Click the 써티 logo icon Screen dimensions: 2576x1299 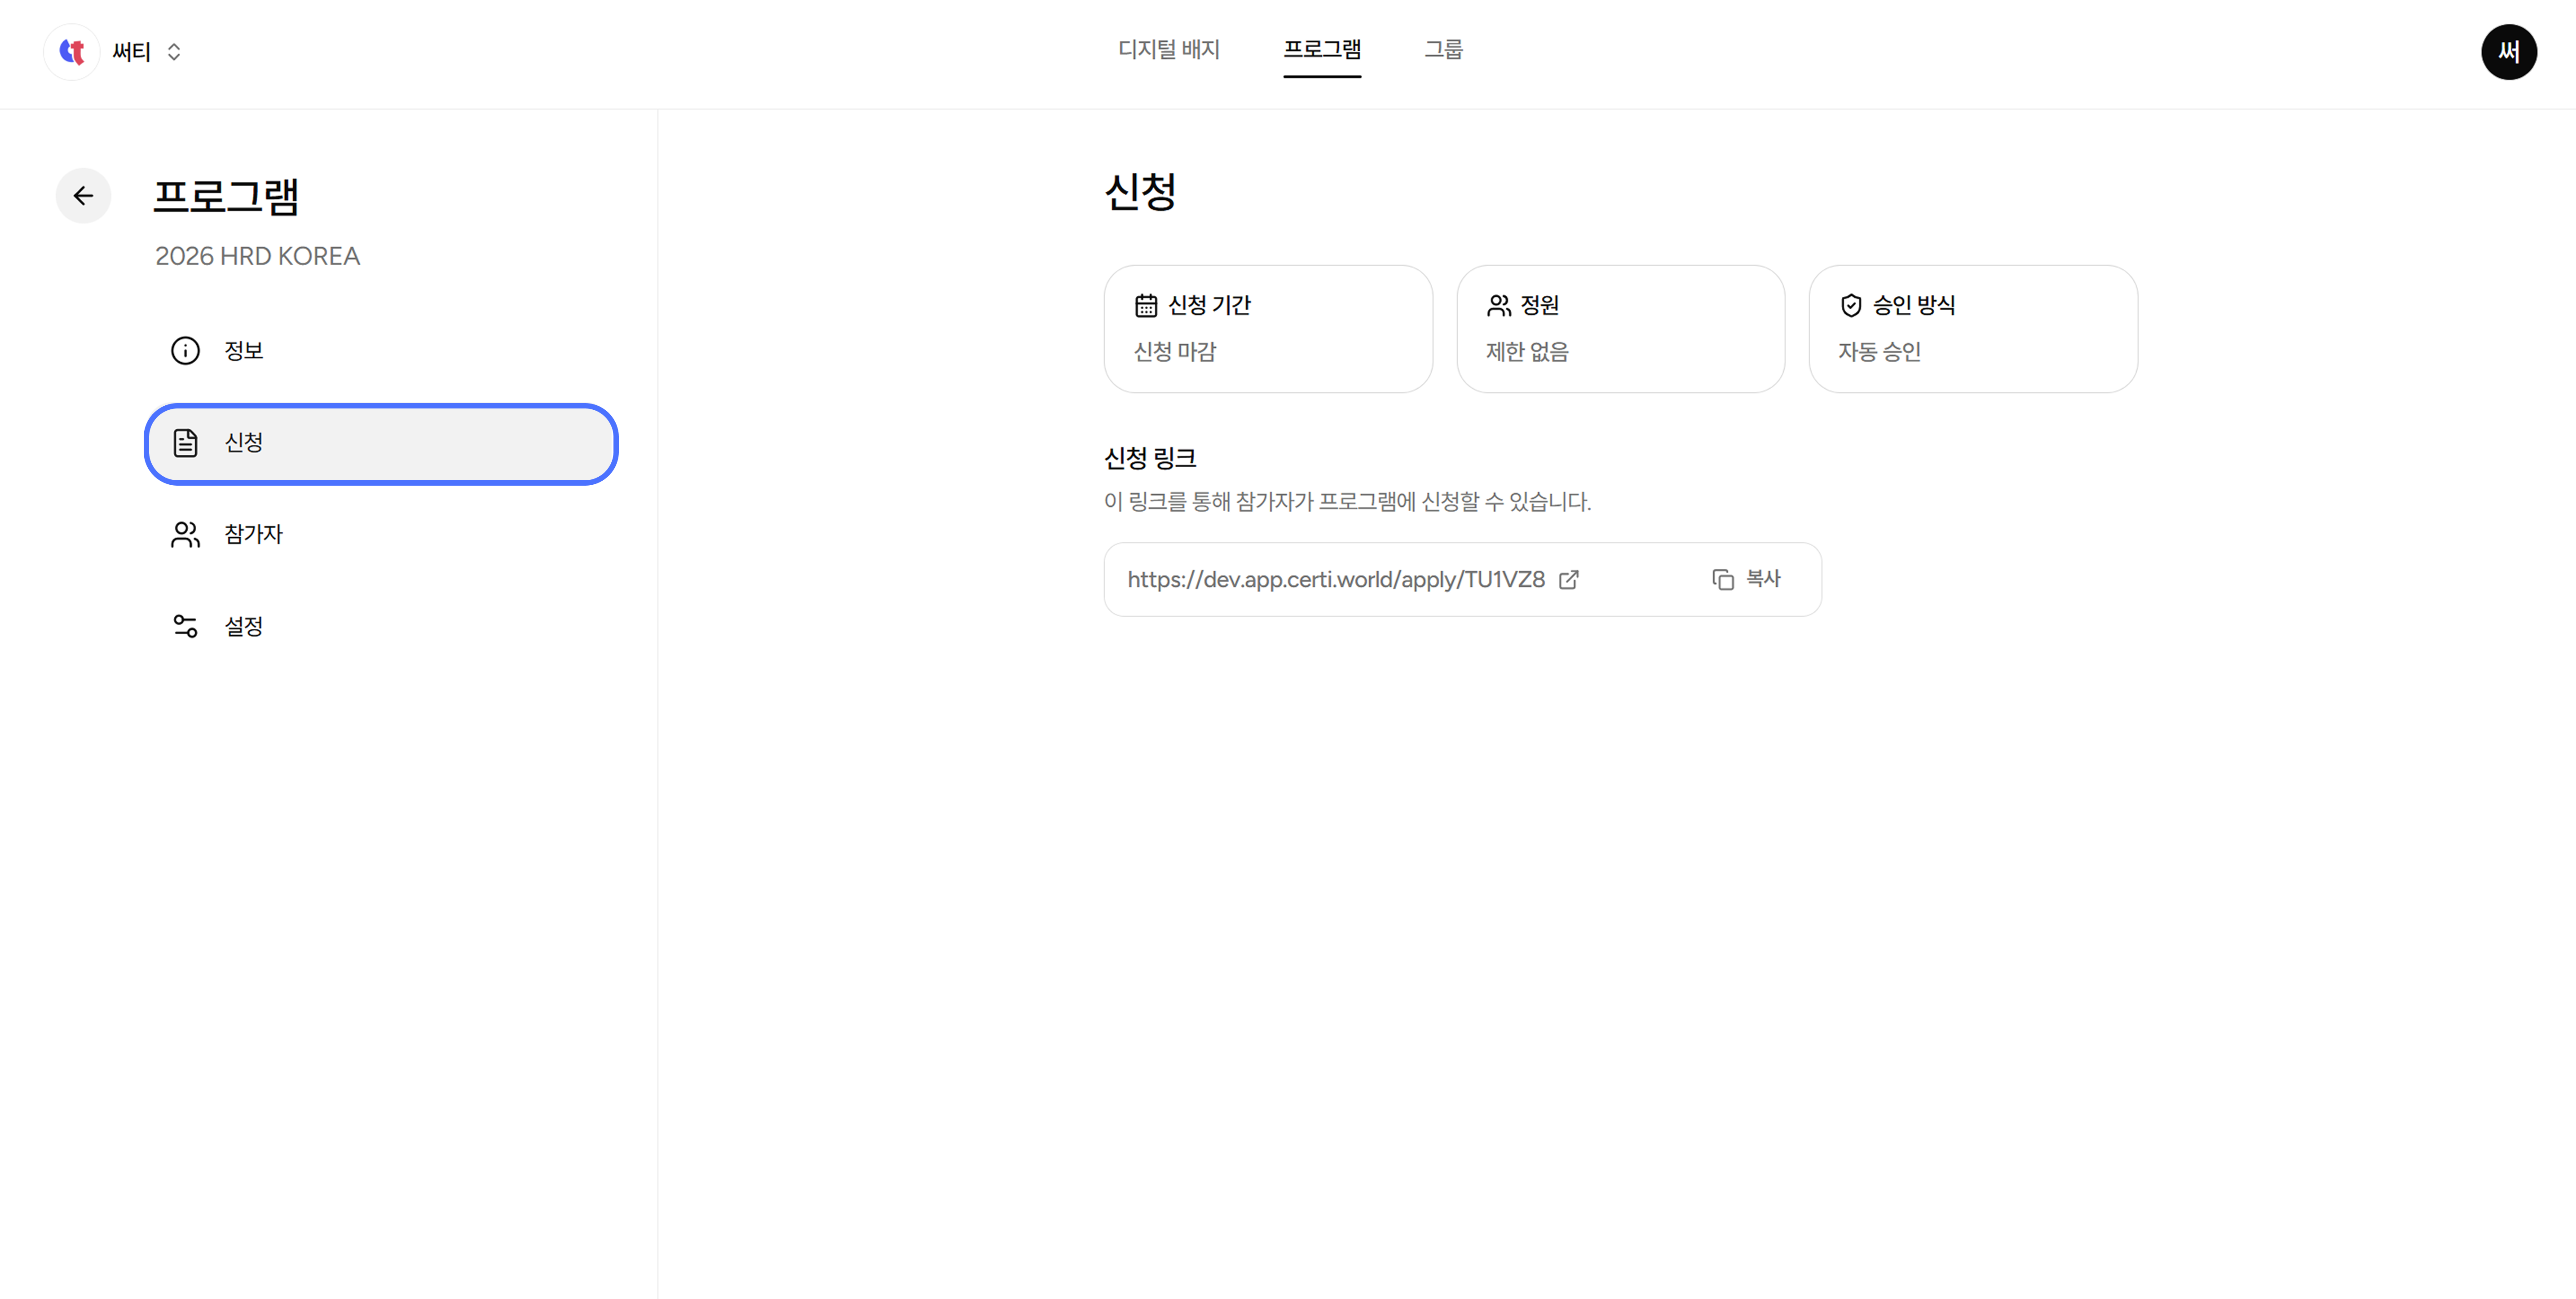[x=71, y=51]
